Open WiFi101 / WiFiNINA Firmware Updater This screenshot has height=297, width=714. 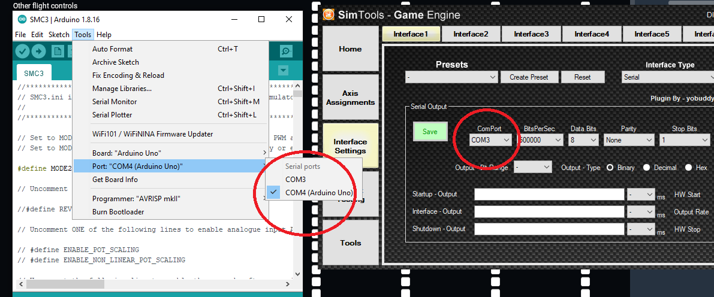pyautogui.click(x=171, y=134)
